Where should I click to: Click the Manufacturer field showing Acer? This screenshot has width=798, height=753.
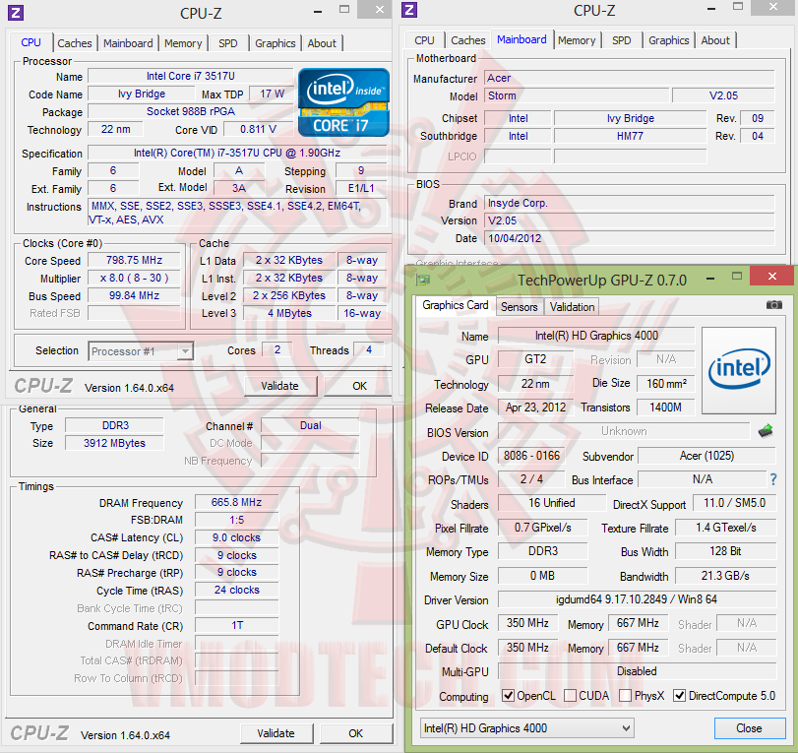[630, 78]
